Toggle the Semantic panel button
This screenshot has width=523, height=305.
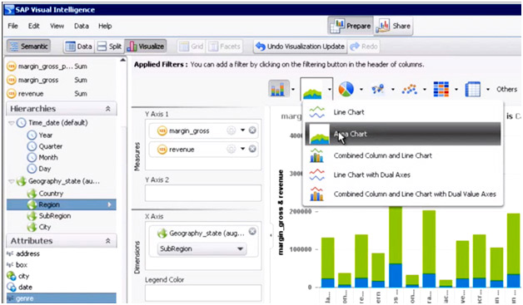point(28,47)
